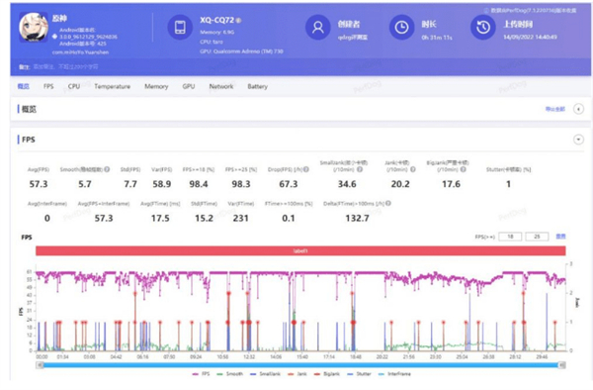
Task: Click the Stutter value 1
Action: 508,184
